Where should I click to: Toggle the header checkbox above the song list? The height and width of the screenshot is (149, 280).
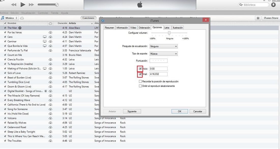pos(5,23)
